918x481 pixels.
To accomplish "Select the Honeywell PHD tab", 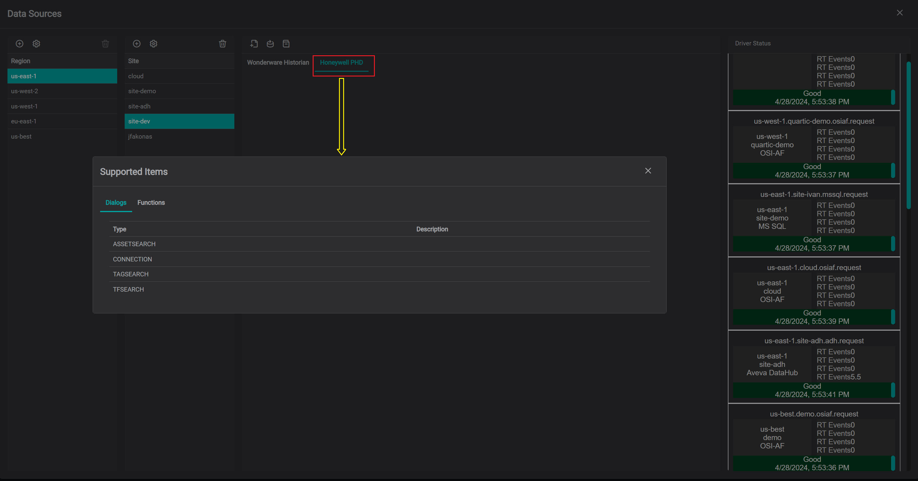I will click(341, 62).
